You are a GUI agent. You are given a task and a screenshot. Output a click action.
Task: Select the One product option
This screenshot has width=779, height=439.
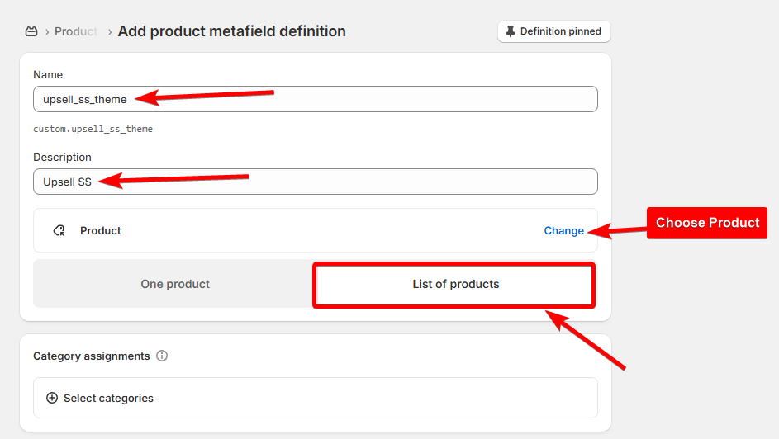click(x=175, y=284)
